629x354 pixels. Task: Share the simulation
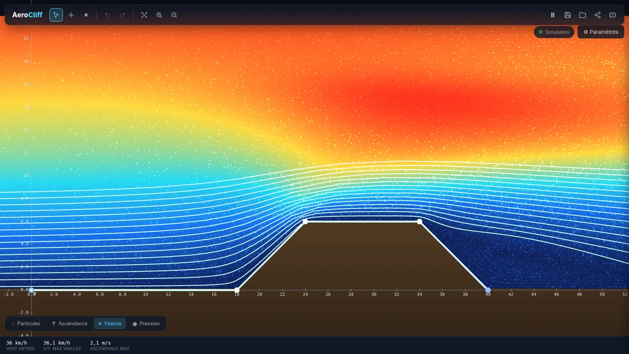coord(598,15)
